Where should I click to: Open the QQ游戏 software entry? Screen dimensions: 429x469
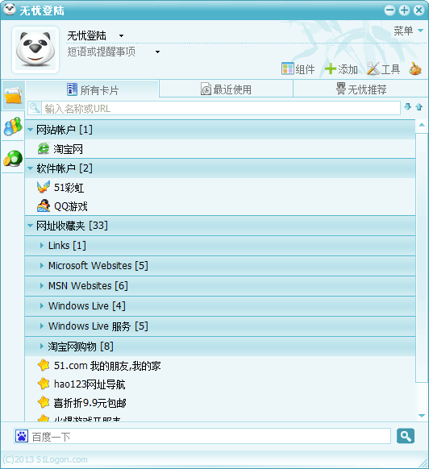coord(220,206)
